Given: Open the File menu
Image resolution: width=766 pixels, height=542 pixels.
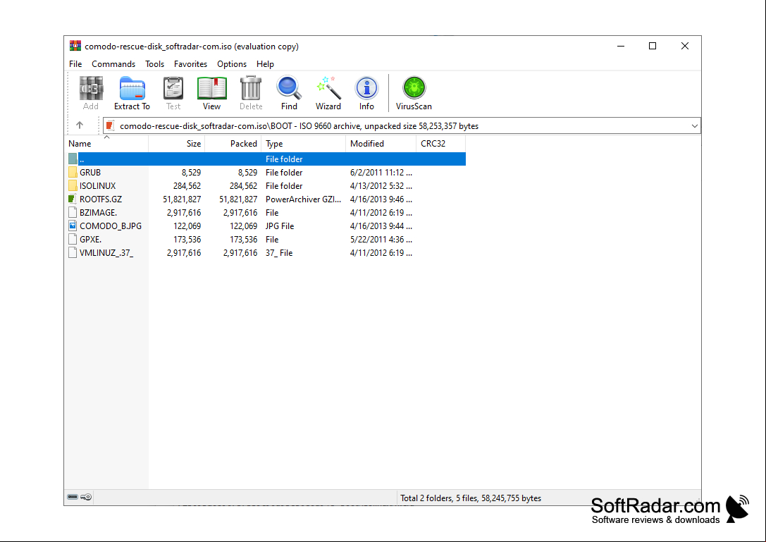Looking at the screenshot, I should point(75,64).
